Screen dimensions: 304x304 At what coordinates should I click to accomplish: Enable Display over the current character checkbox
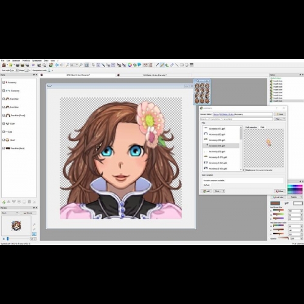tap(244, 170)
